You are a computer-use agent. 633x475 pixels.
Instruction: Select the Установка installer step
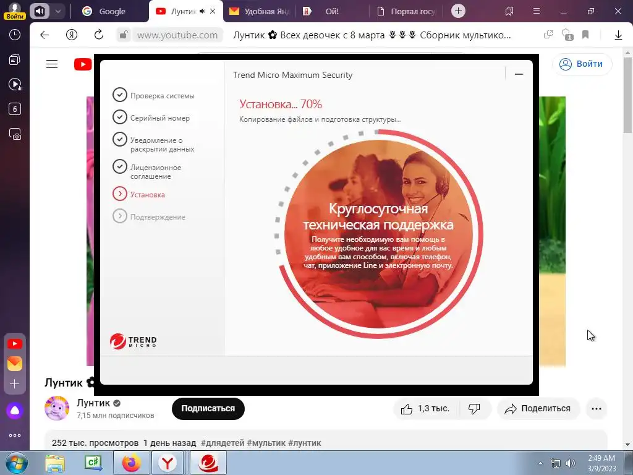click(x=138, y=194)
